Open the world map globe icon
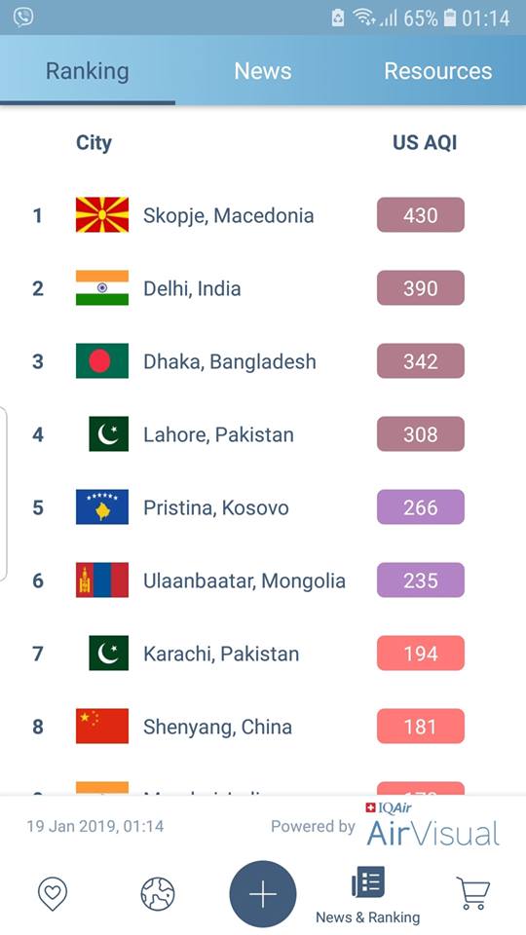 [x=158, y=894]
